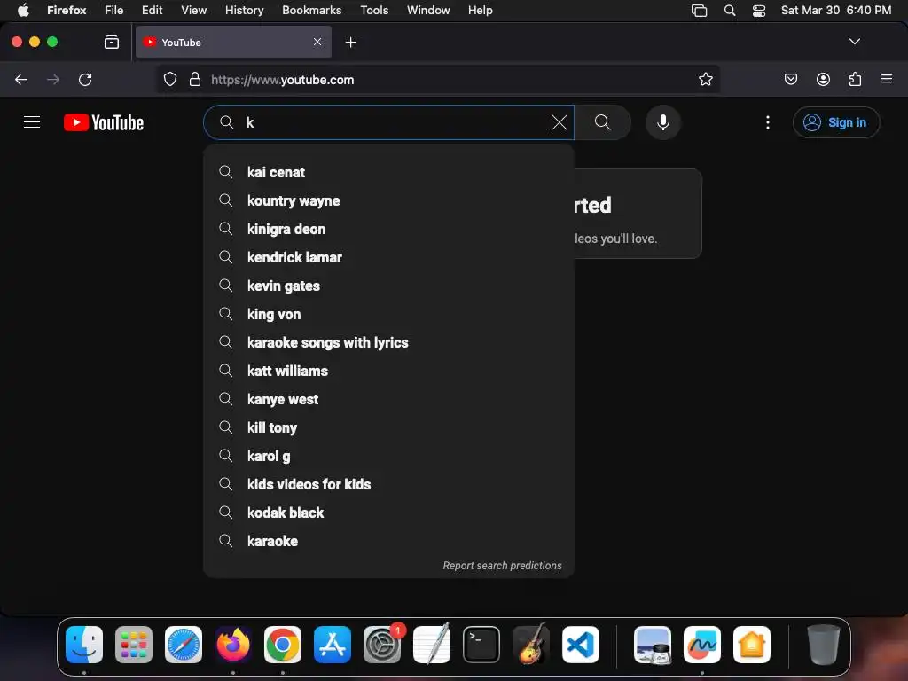Open the Edit menu
The height and width of the screenshot is (681, 908).
pos(152,10)
